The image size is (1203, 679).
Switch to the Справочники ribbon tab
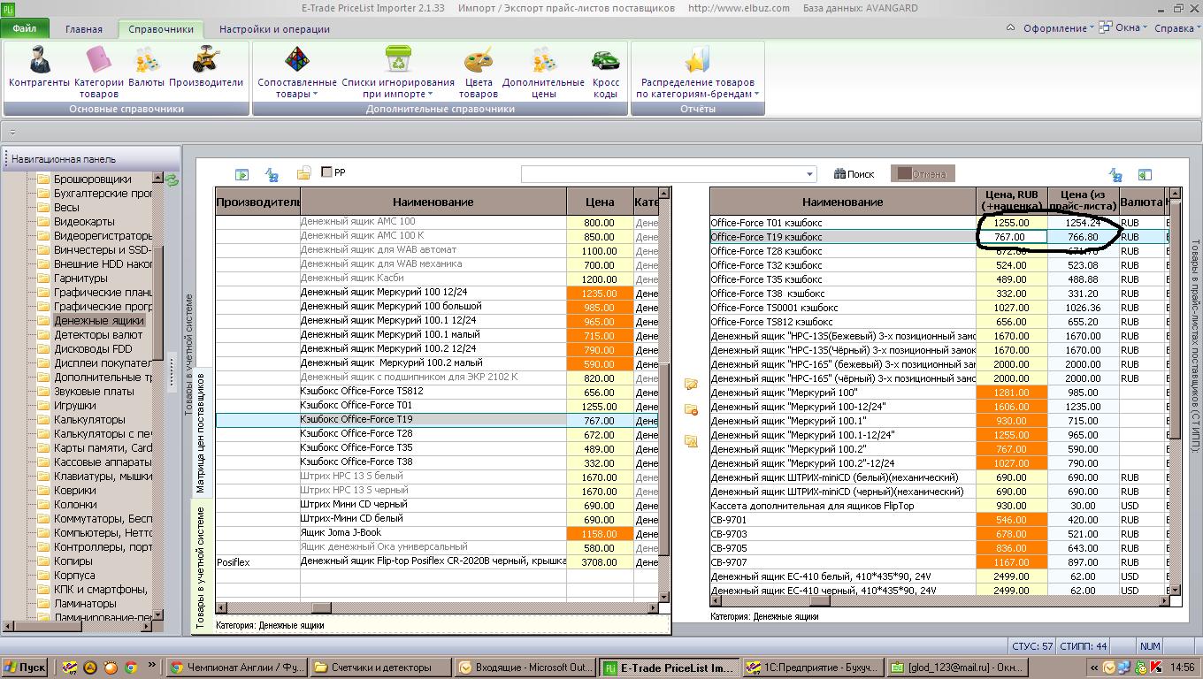click(161, 29)
